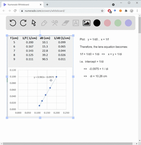Open the orange extension icon
The image size is (141, 145).
(x=120, y=11)
